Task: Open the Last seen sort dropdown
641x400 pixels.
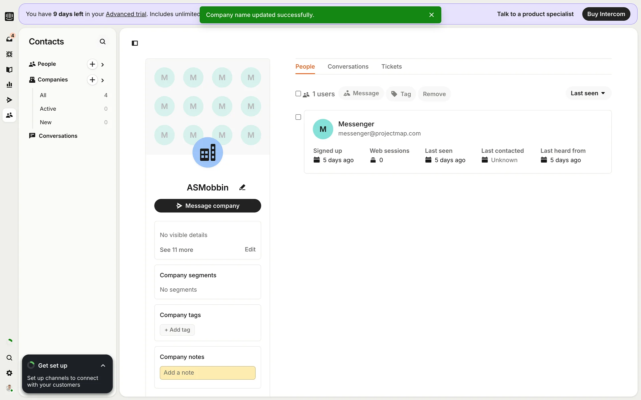Action: pyautogui.click(x=588, y=93)
